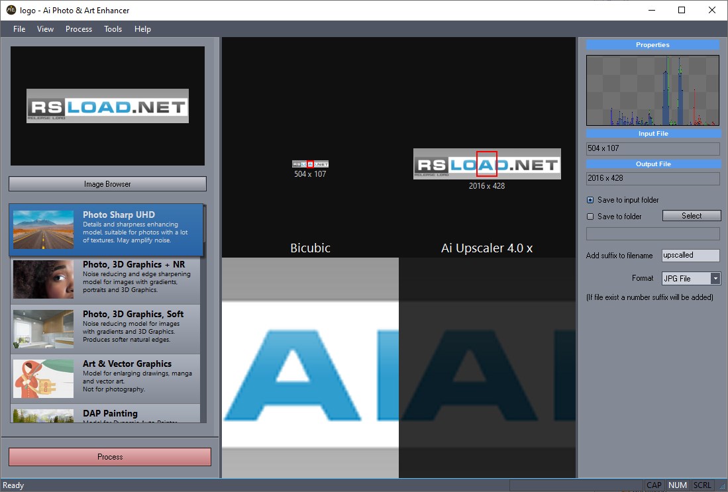Open the Format dropdown showing JPG File

691,279
